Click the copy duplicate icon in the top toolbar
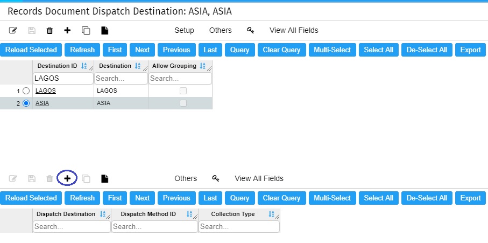 (86, 30)
